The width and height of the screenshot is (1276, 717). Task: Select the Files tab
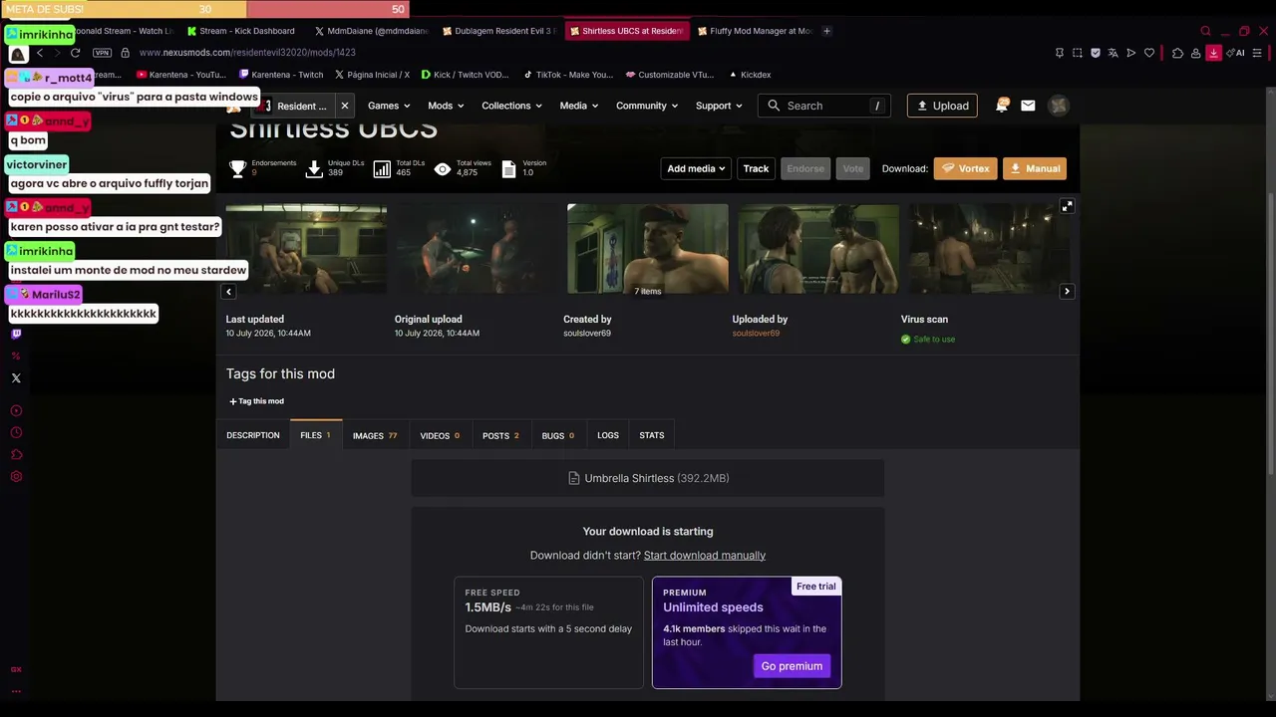tap(315, 435)
